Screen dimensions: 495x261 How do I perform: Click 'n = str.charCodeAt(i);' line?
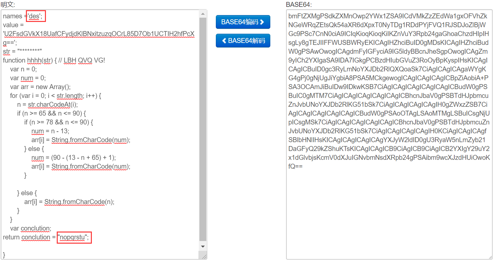(x=48, y=105)
